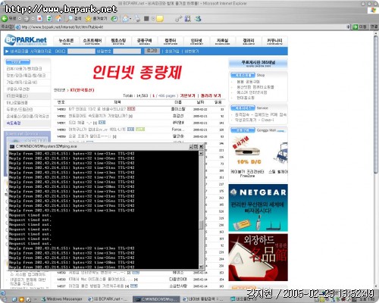Viewport: 379px width, 303px height.
Task: Click the green Go (이동) button
Action: click(359, 27)
